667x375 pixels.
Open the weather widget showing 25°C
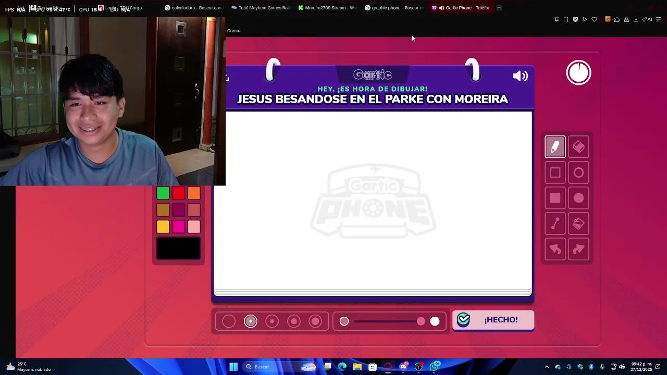tap(28, 367)
